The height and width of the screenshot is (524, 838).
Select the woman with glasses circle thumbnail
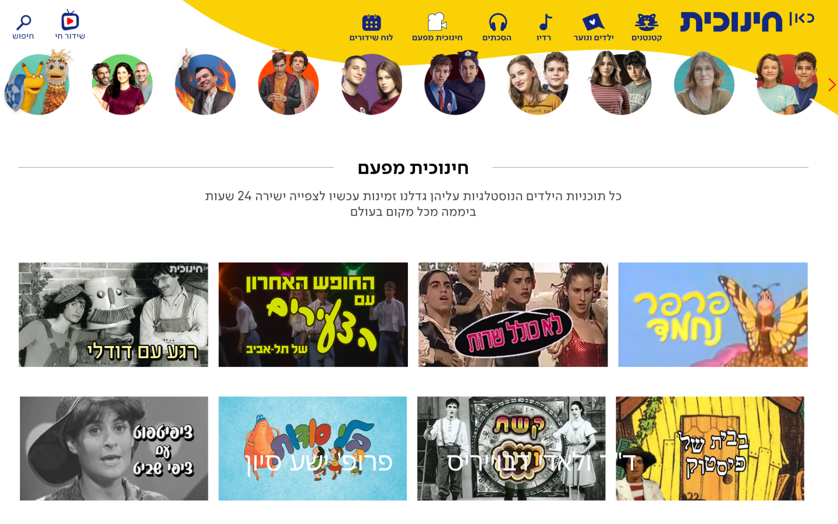click(704, 84)
